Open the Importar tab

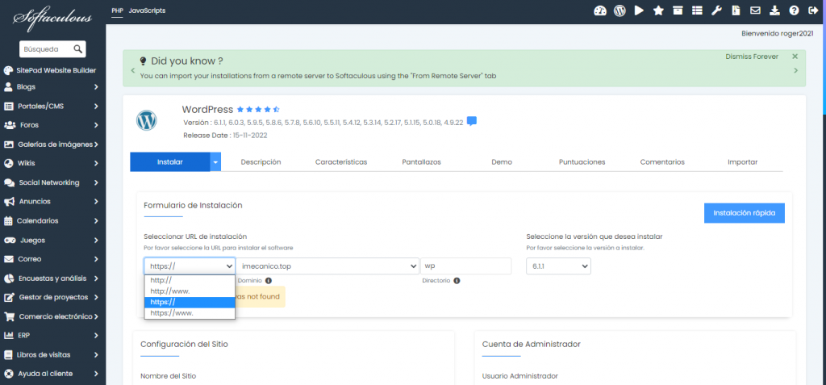point(743,162)
